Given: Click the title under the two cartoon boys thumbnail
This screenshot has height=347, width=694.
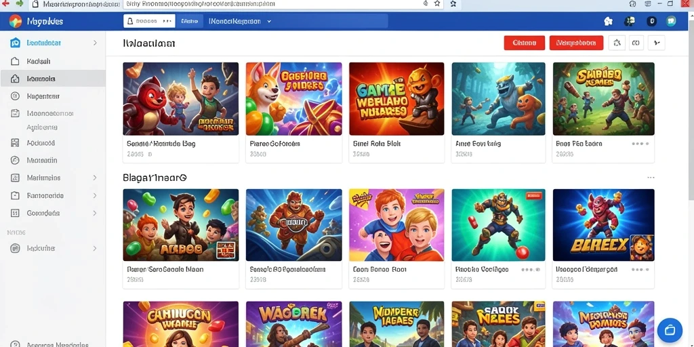Looking at the screenshot, I should 380,269.
